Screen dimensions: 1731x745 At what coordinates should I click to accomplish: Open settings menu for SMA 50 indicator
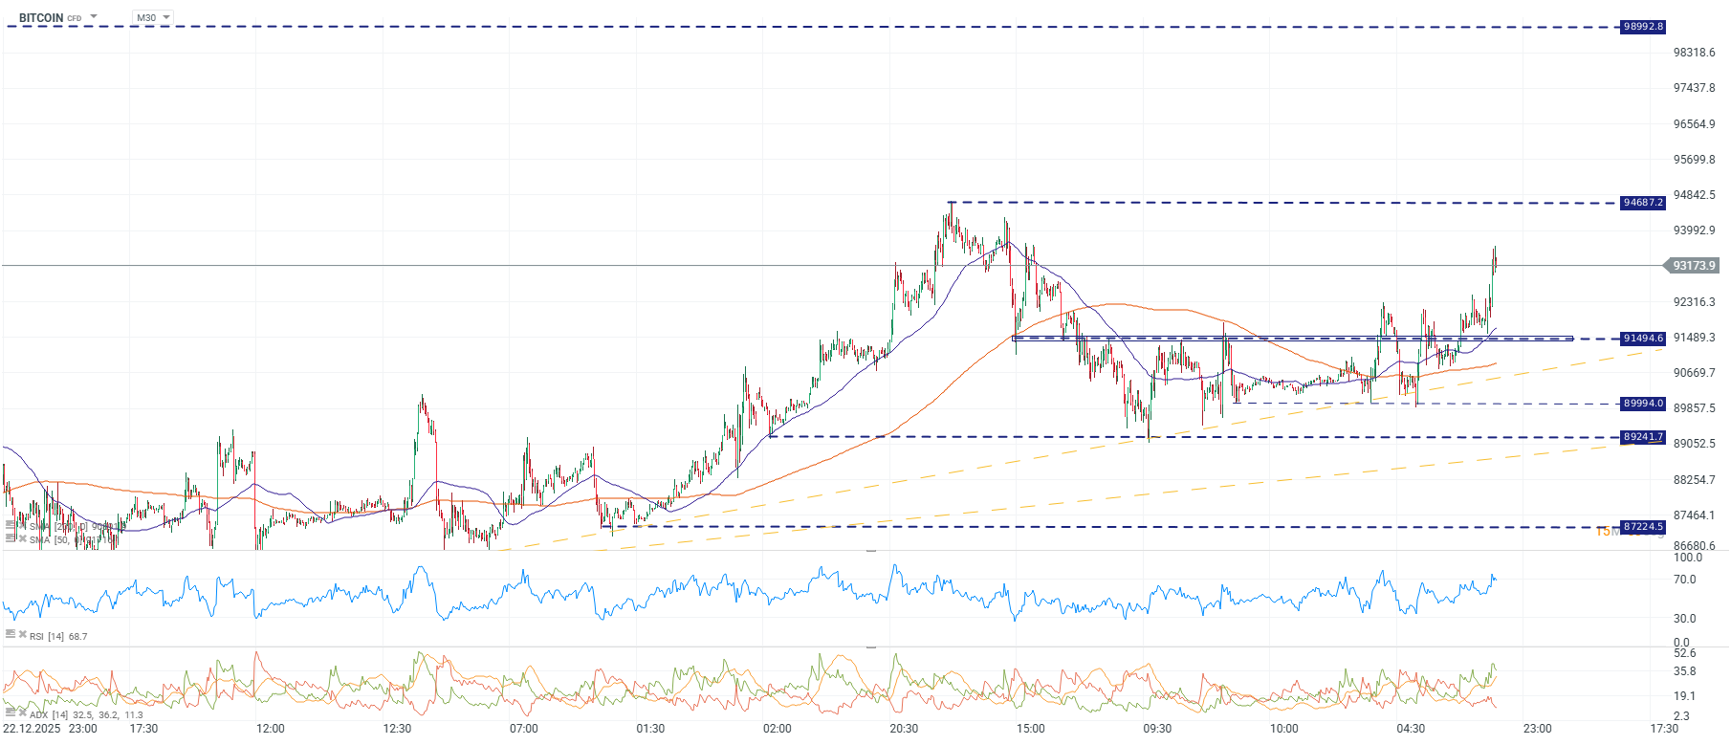[10, 537]
